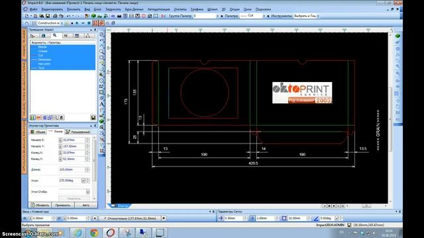Click the Длина value field
The height and width of the screenshot is (238, 424).
(72, 169)
